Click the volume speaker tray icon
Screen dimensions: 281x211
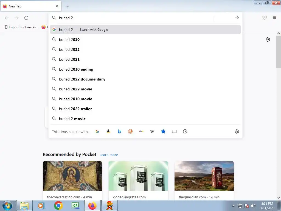click(253, 206)
